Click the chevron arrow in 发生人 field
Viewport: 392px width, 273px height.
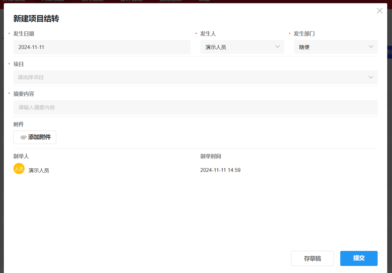tap(277, 47)
